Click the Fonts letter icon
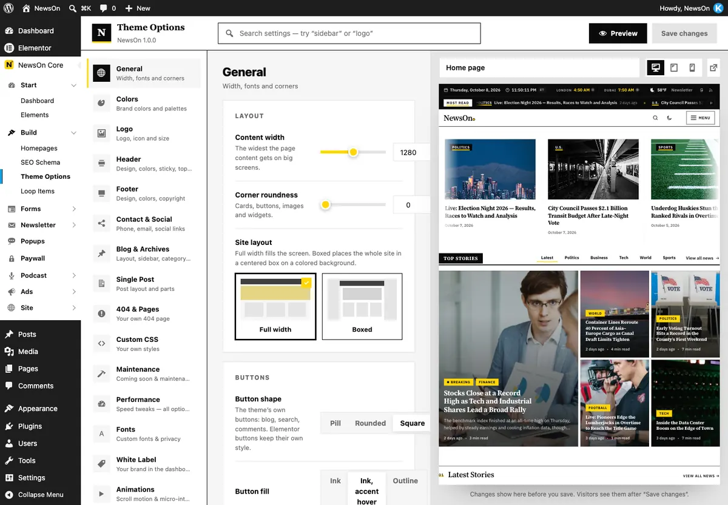 pyautogui.click(x=101, y=433)
